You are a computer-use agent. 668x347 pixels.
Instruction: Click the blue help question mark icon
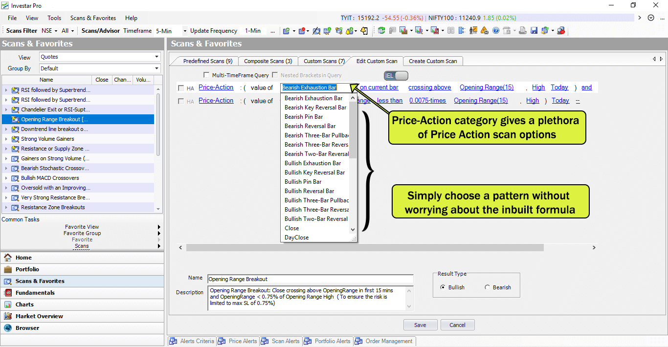(496, 31)
